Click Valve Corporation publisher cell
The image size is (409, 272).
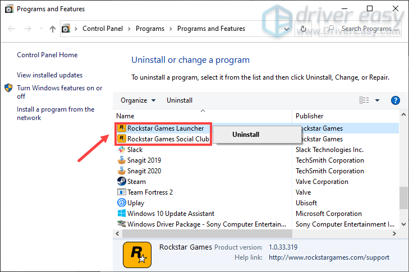[x=322, y=182]
